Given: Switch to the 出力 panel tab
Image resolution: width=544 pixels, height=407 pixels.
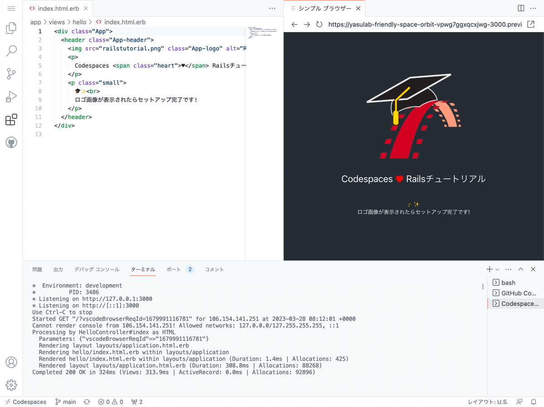Looking at the screenshot, I should (x=58, y=269).
